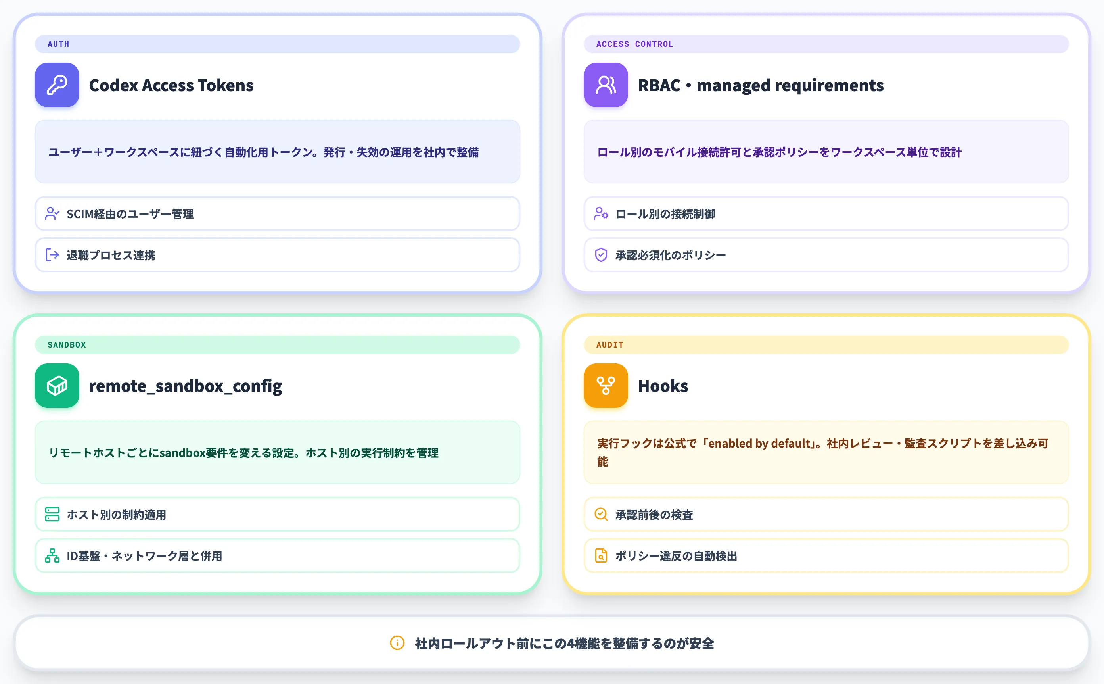Click the network icon by ID基盤・ネットワーク層と併用
This screenshot has height=684, width=1104.
pyautogui.click(x=52, y=555)
